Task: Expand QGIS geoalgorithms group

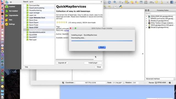Action: 146,25
